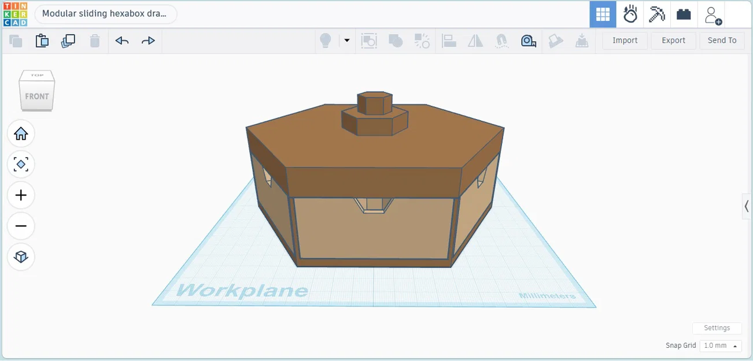This screenshot has width=753, height=361.
Task: Click the Duplicate and repeat icon
Action: (x=68, y=40)
